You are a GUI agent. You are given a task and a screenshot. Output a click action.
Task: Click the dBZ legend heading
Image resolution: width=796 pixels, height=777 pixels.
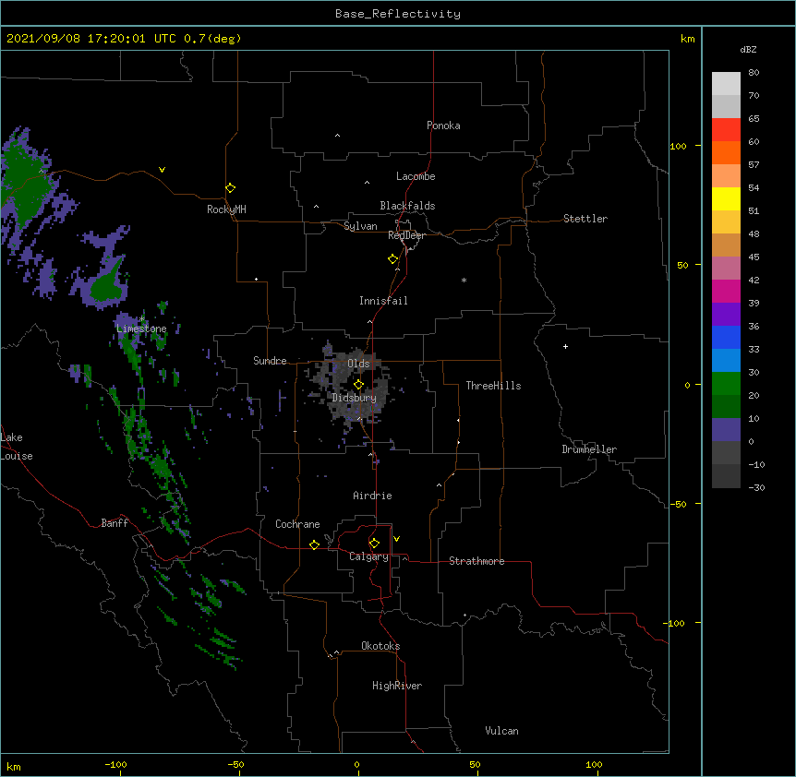(748, 49)
